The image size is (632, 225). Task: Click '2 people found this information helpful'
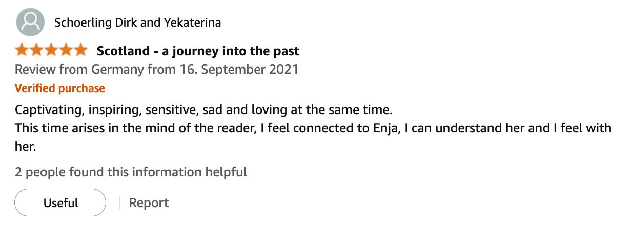pyautogui.click(x=131, y=172)
